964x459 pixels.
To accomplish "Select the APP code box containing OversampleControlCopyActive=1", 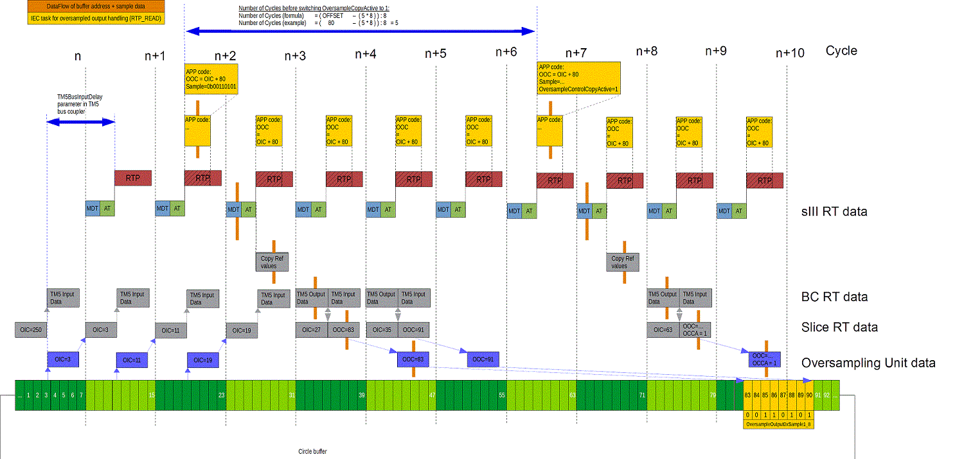I will pos(578,79).
